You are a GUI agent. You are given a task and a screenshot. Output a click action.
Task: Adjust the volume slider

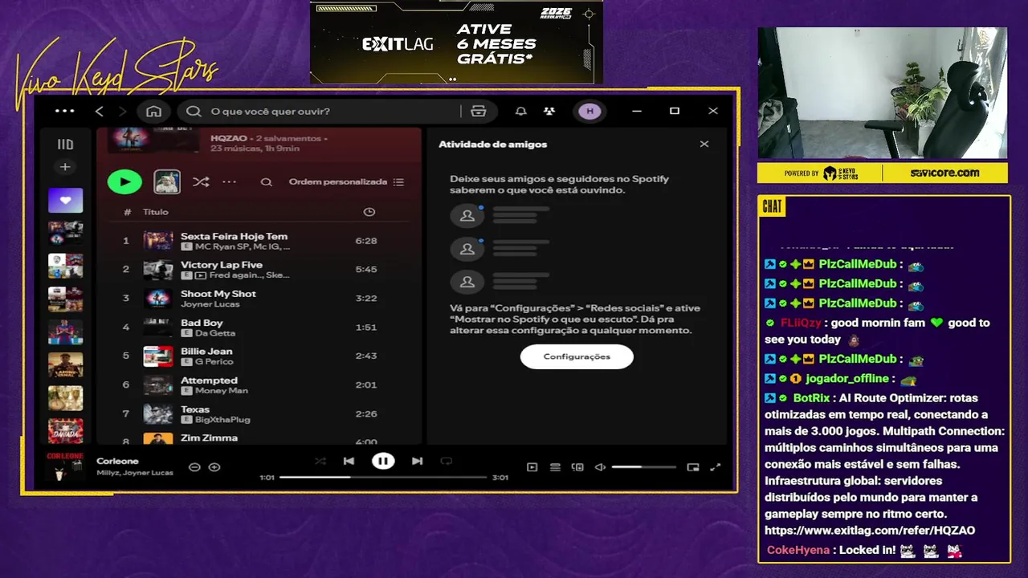(x=644, y=467)
